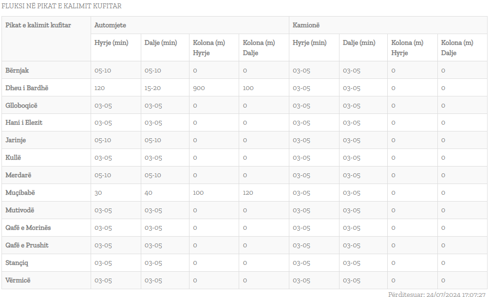490x297 pixels.
Task: Click the FLUKSI NË PIKAT E KALIMIT KUFITAR title
Action: coord(61,6)
